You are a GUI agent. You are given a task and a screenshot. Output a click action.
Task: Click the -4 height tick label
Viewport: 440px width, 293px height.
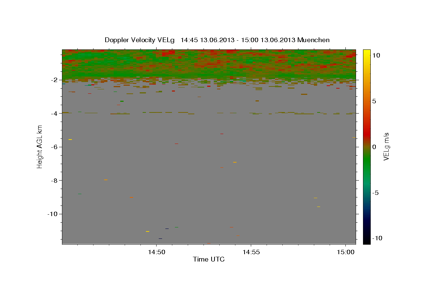[x=55, y=114]
